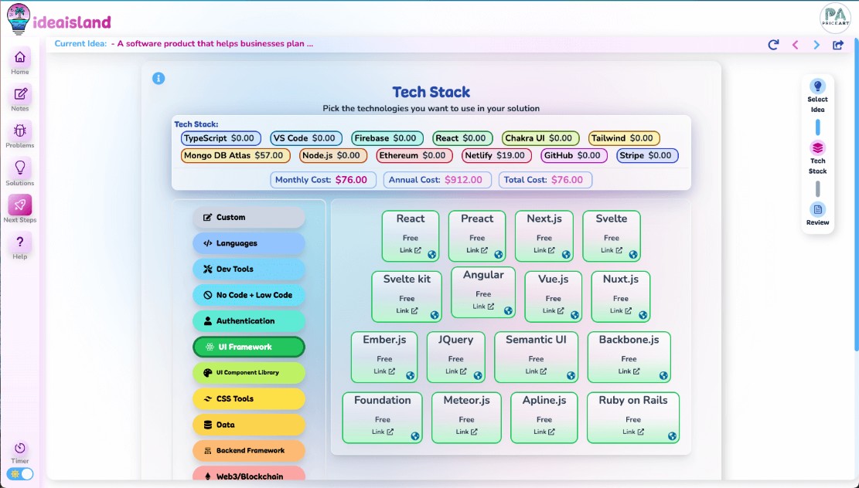
Task: Refresh the current idea
Action: coord(772,45)
